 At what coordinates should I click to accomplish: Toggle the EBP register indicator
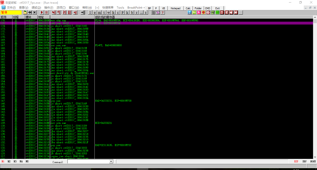coord(304,161)
